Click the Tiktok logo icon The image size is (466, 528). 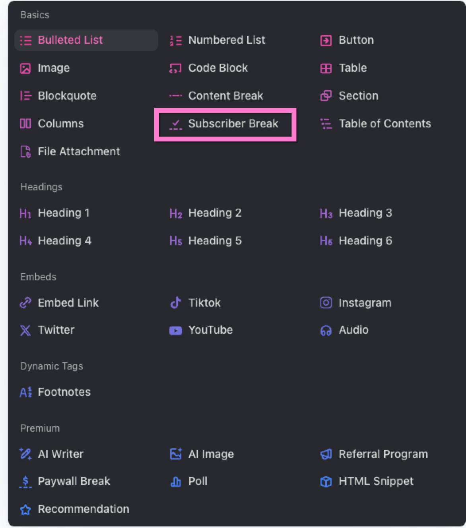[x=176, y=303]
